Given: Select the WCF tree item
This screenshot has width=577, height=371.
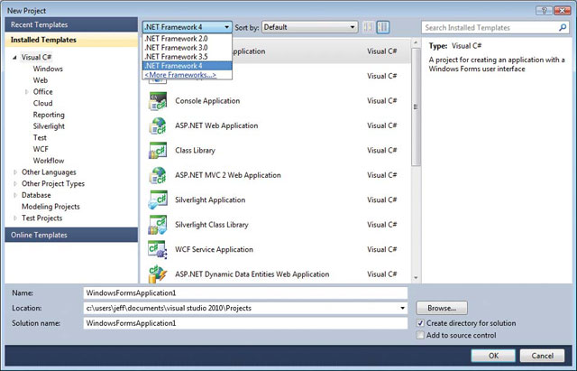Looking at the screenshot, I should [x=41, y=149].
